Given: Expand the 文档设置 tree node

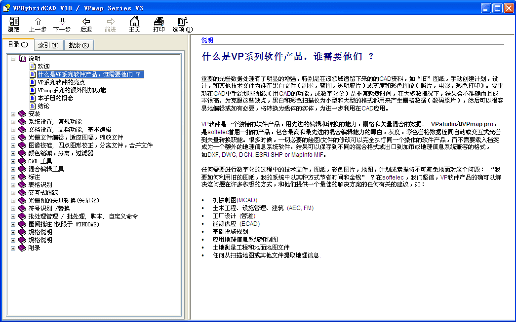Looking at the screenshot, I should (13, 130).
